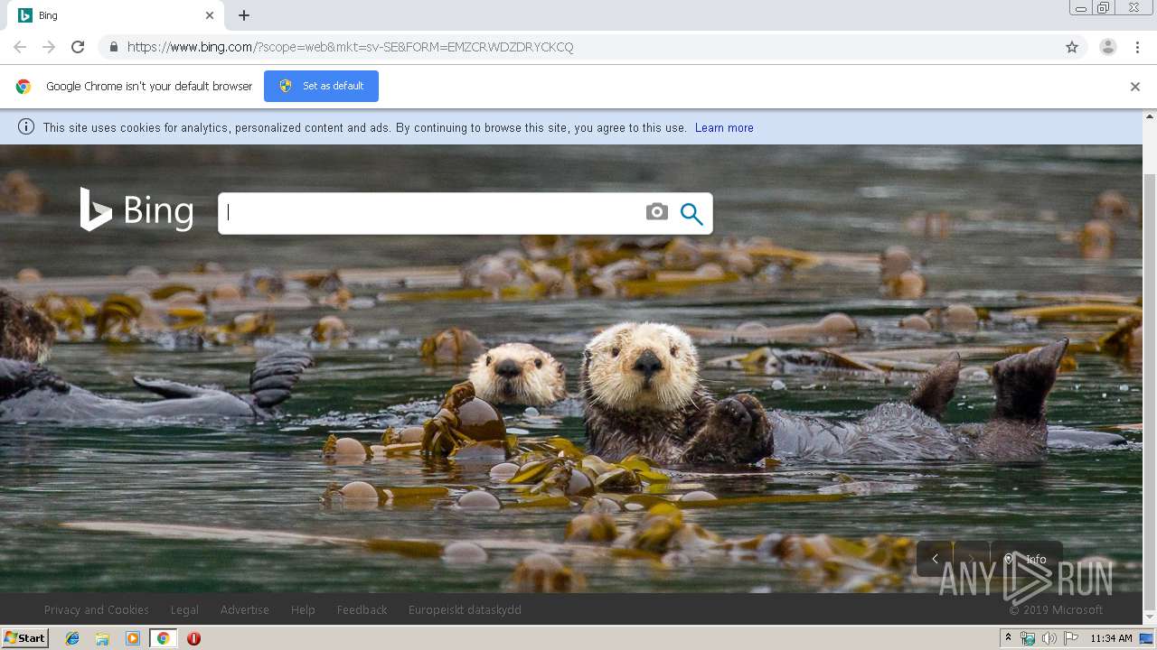
Task: Close the Bing tab
Action: pos(210,15)
